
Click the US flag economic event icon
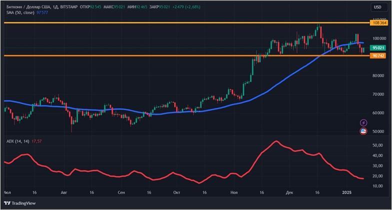click(x=364, y=131)
